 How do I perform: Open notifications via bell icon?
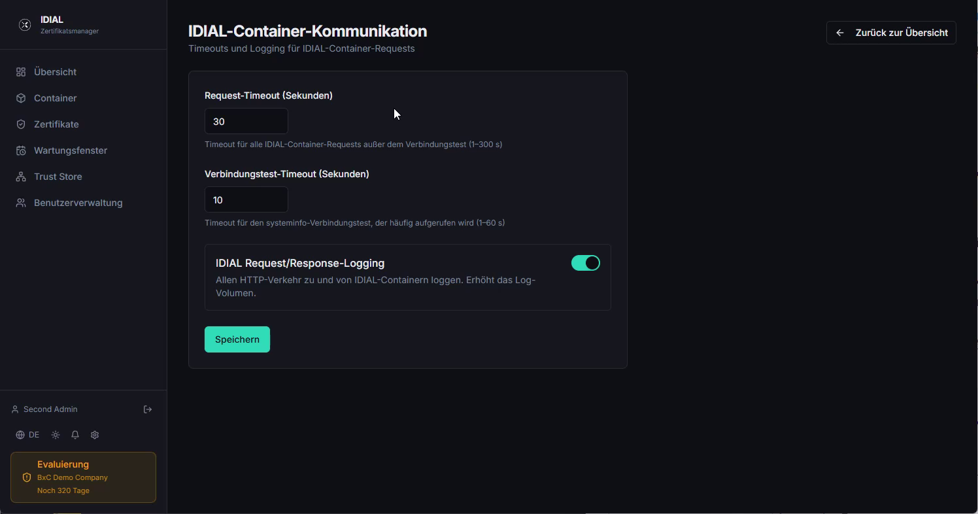pos(75,435)
